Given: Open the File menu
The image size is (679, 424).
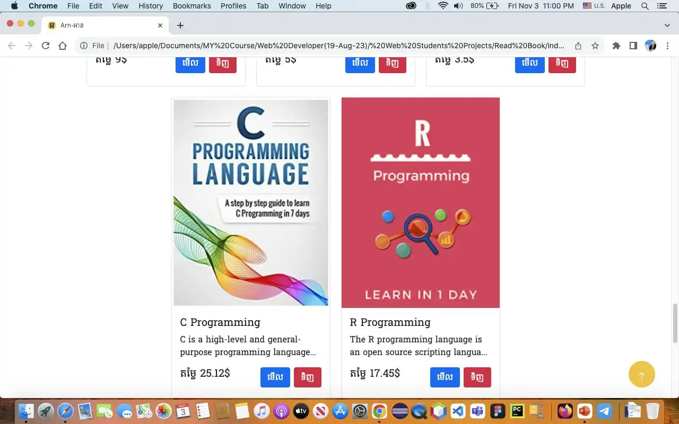Looking at the screenshot, I should 73,6.
